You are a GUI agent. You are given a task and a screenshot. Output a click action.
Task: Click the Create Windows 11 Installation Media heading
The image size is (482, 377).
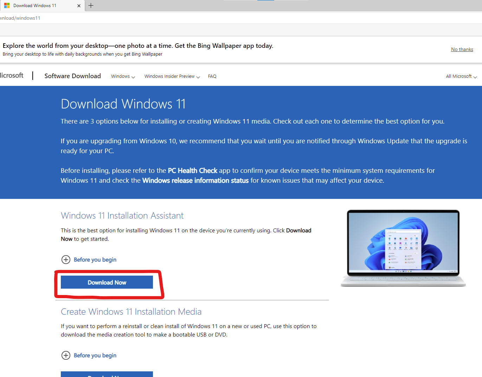click(x=131, y=312)
